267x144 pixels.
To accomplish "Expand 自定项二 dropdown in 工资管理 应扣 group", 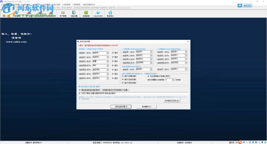I will click(186, 55).
